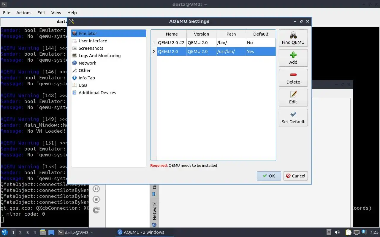Open User Interface settings category
This screenshot has width=380, height=237.
click(109, 41)
